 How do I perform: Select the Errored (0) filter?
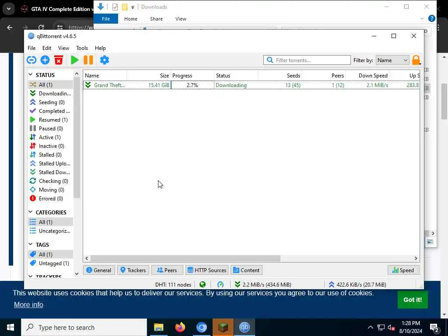pos(51,199)
